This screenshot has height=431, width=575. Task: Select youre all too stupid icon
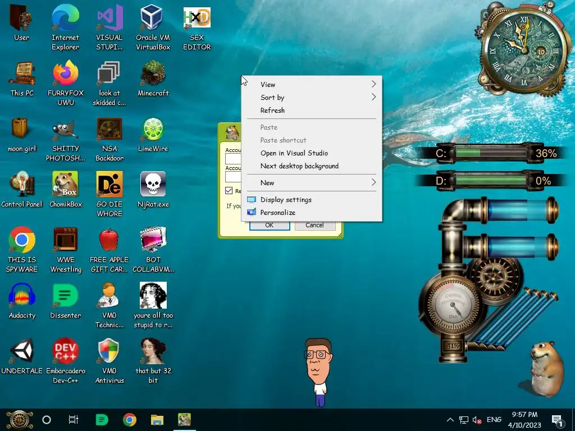[x=153, y=305]
